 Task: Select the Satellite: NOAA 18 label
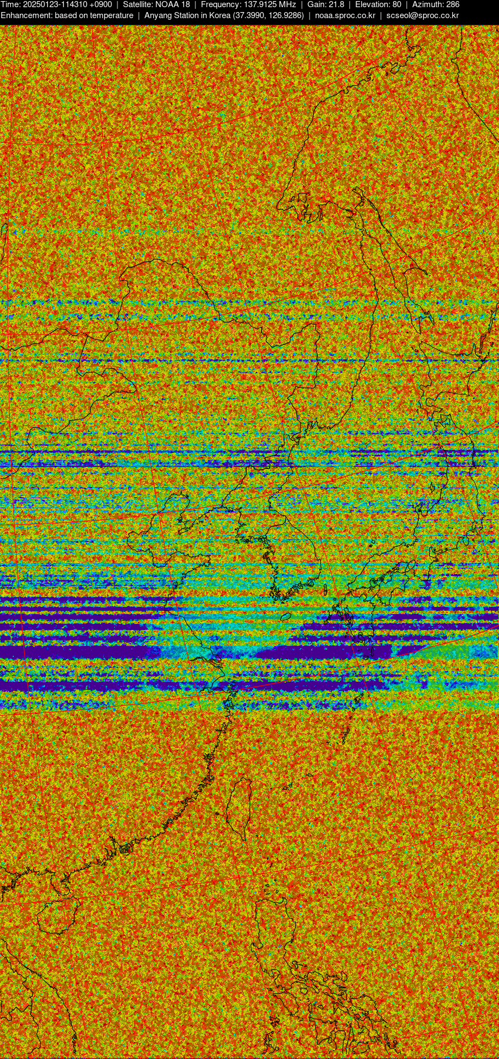coord(156,4)
